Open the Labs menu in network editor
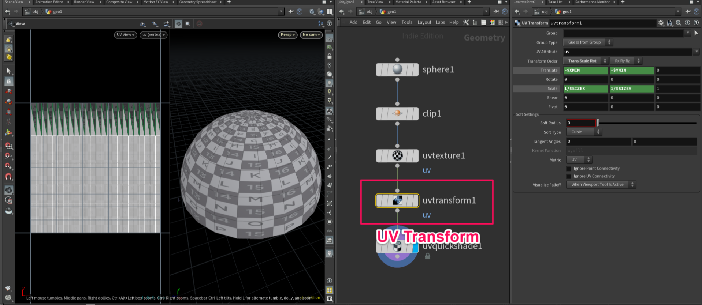702x305 pixels. pyautogui.click(x=440, y=22)
